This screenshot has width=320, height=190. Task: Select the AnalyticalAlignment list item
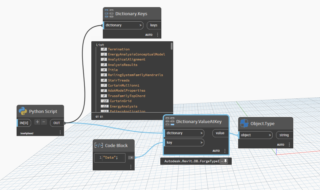127,59
